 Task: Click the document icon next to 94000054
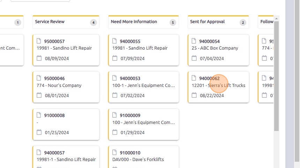pyautogui.click(x=194, y=41)
